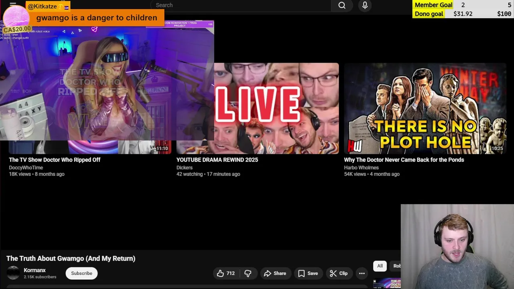514x289 pixels.
Task: Save video to playlist
Action: click(308, 273)
